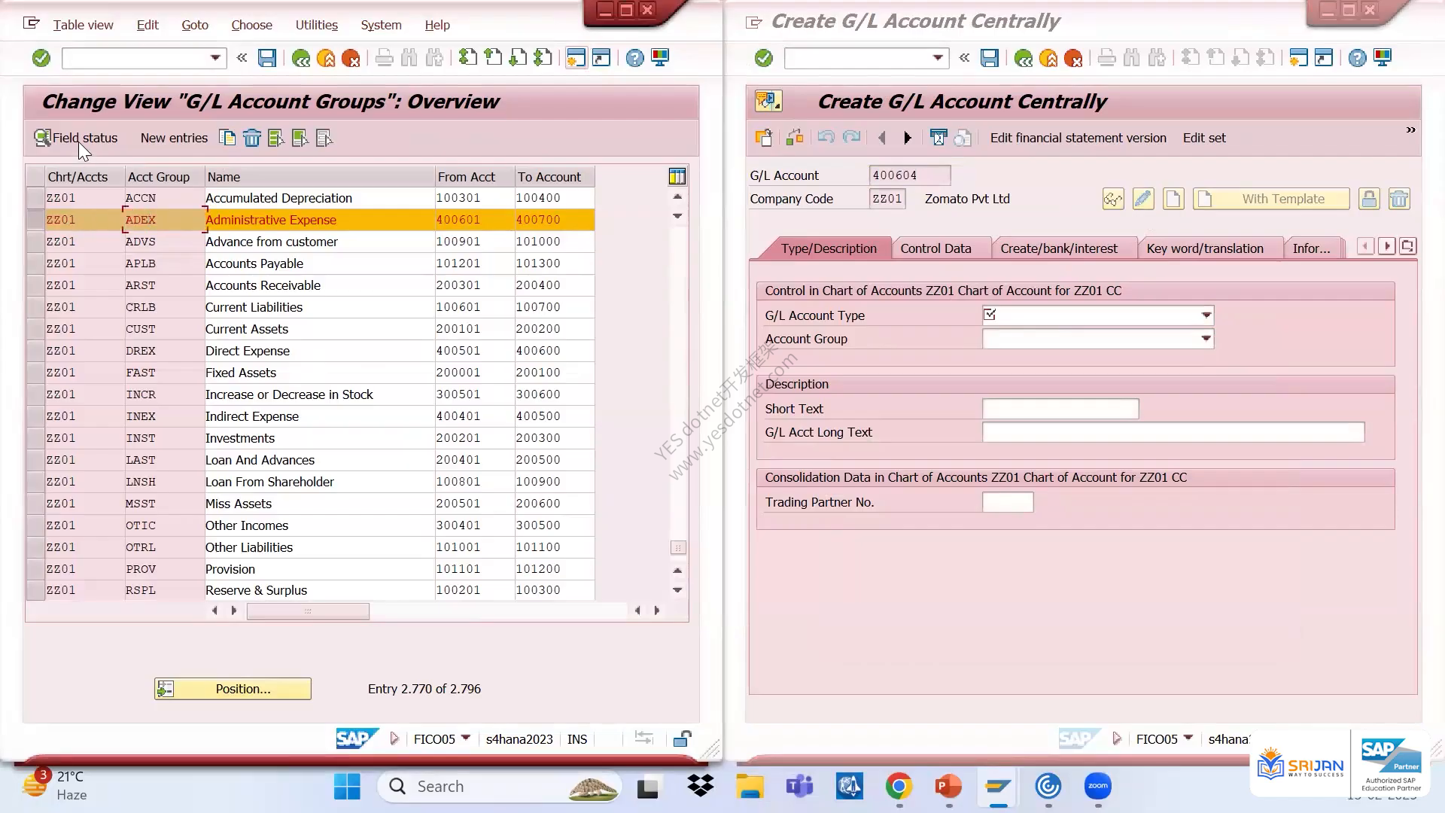Click the Save icon in left toolbar
The width and height of the screenshot is (1445, 813).
267,58
